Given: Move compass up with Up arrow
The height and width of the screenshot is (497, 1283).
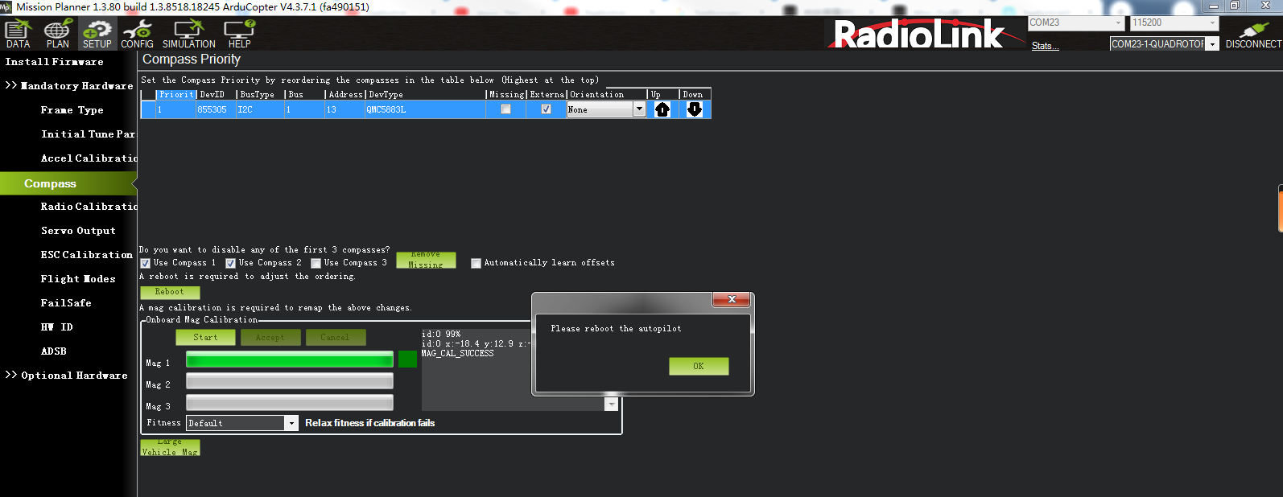Looking at the screenshot, I should click(x=662, y=109).
